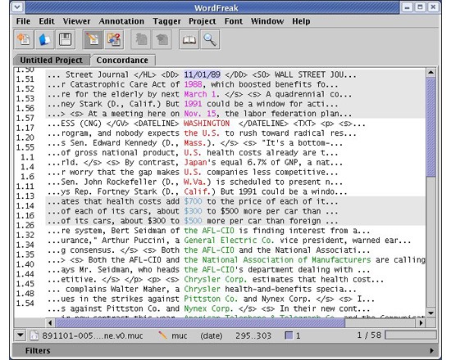Open the Edit menu
This screenshot has height=360, width=451.
tap(47, 21)
